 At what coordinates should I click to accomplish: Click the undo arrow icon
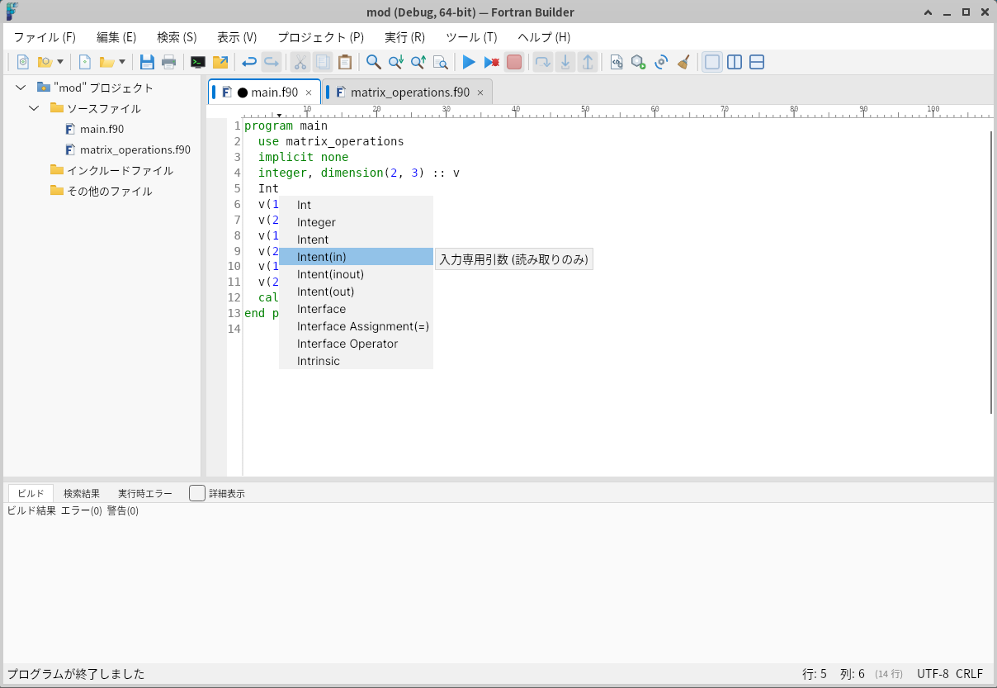(x=249, y=62)
